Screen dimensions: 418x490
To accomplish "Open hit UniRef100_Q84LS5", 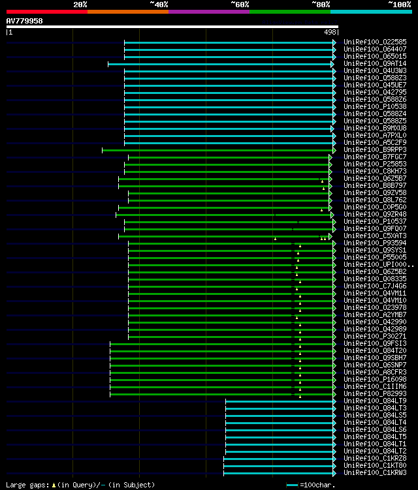I will point(375,416).
